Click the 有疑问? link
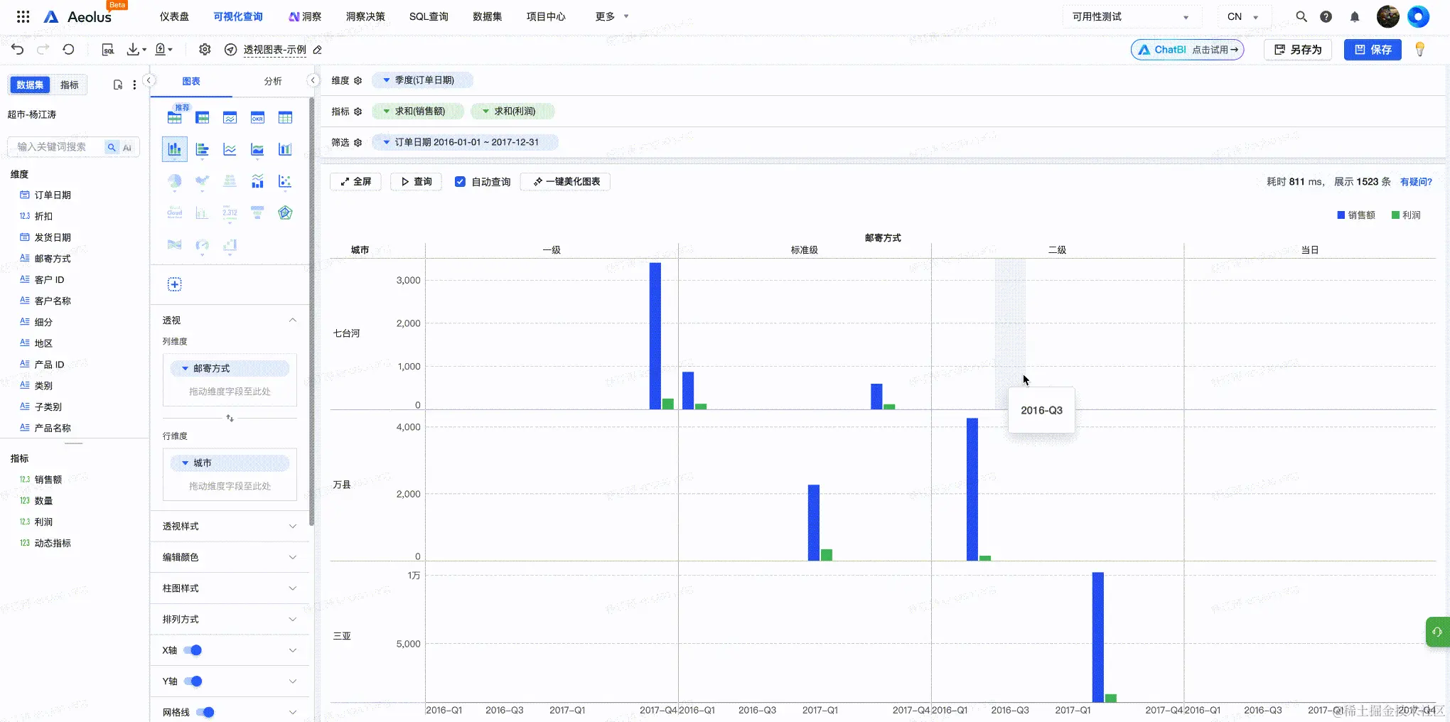The image size is (1450, 722). (1416, 181)
